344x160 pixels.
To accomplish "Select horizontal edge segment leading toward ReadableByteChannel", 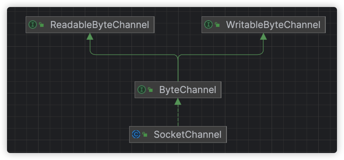I will pos(132,55).
